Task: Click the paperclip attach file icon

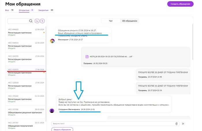Action: point(177,124)
